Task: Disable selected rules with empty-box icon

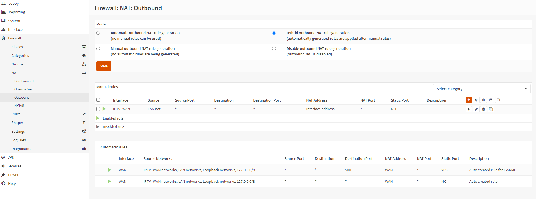Action: coord(498,100)
